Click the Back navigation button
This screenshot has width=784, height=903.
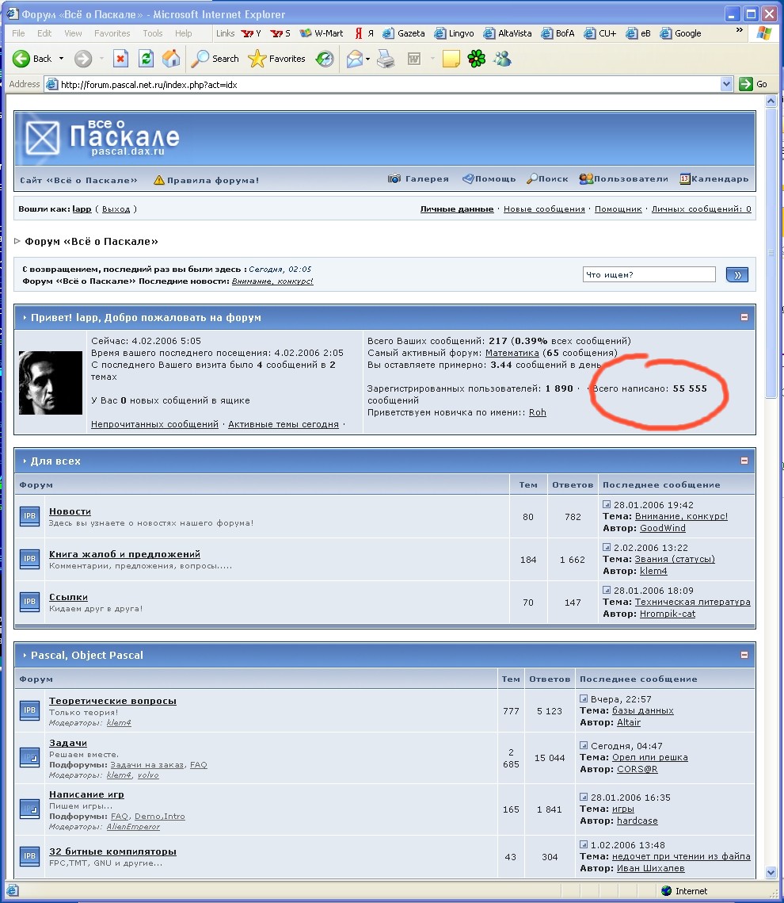pyautogui.click(x=32, y=59)
